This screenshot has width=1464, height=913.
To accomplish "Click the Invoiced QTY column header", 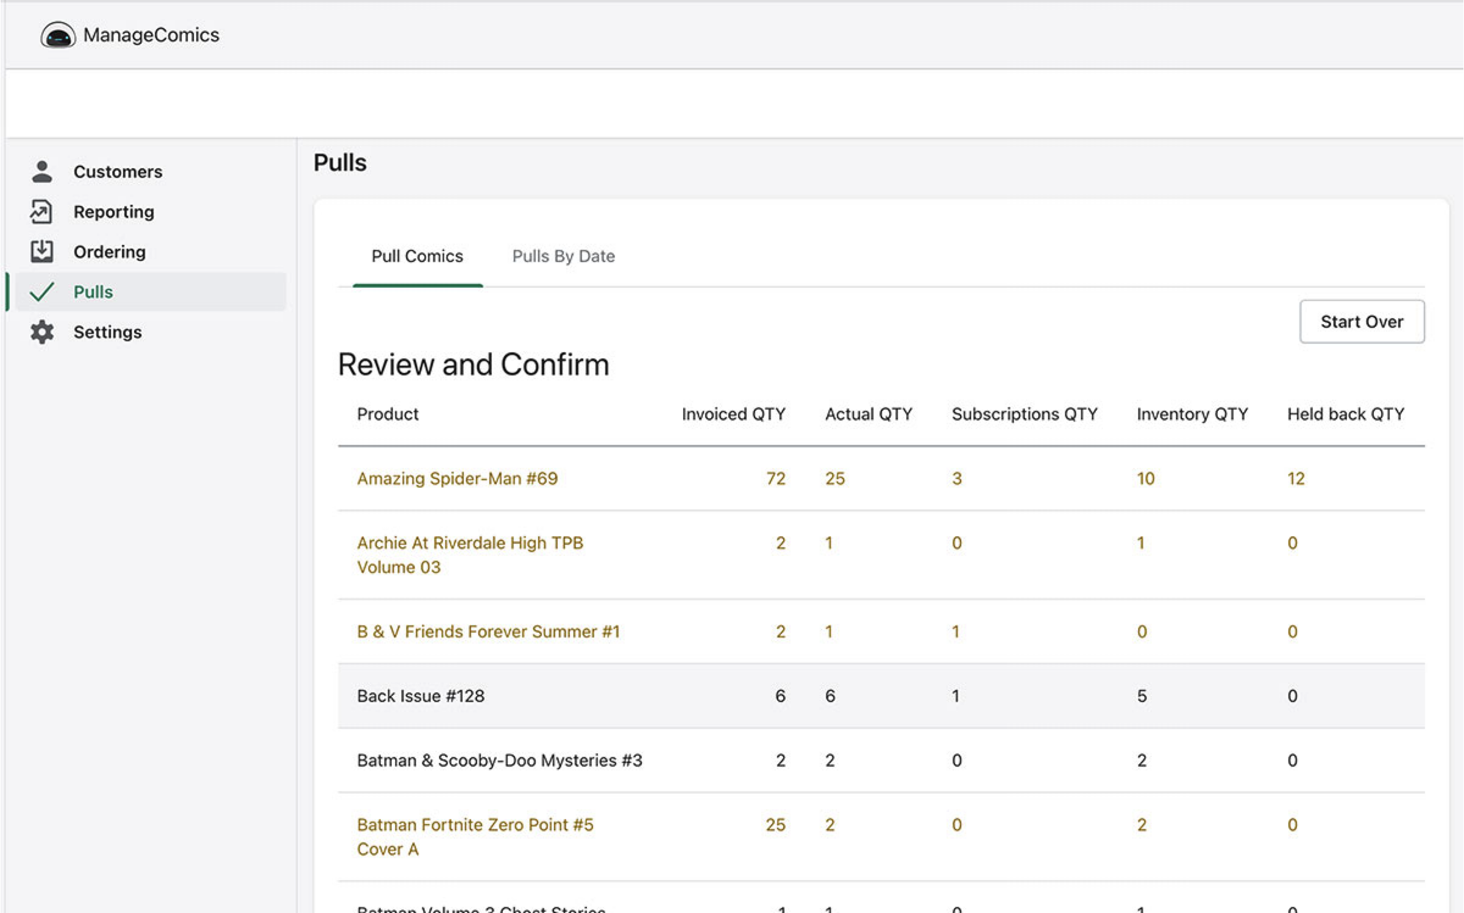I will pos(733,414).
